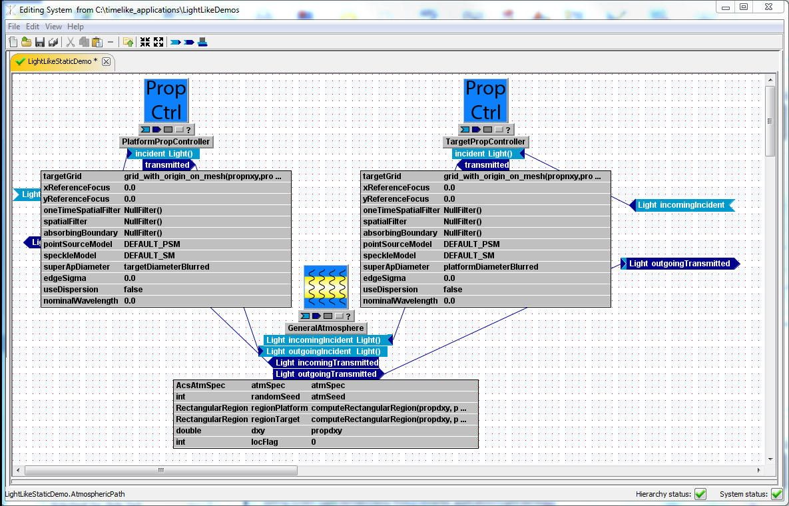This screenshot has width=789, height=506.
Task: Open the File menu
Action: [x=14, y=27]
